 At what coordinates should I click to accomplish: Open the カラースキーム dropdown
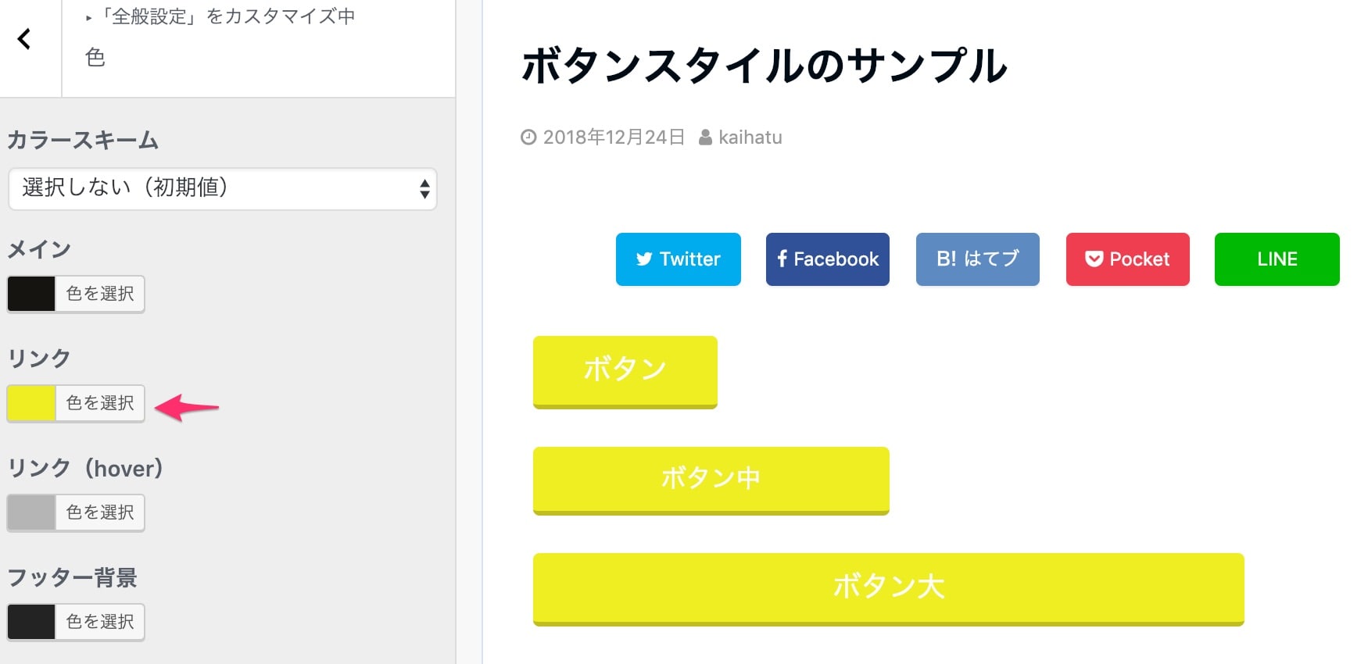(223, 188)
